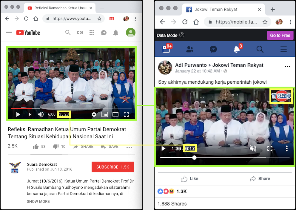Open YouTube notifications bell
The image size is (296, 210).
click(x=116, y=33)
